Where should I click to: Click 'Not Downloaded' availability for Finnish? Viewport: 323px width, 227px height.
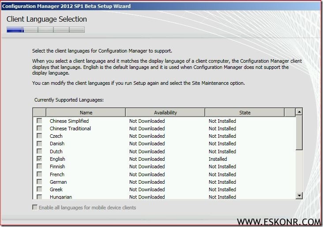click(x=147, y=166)
